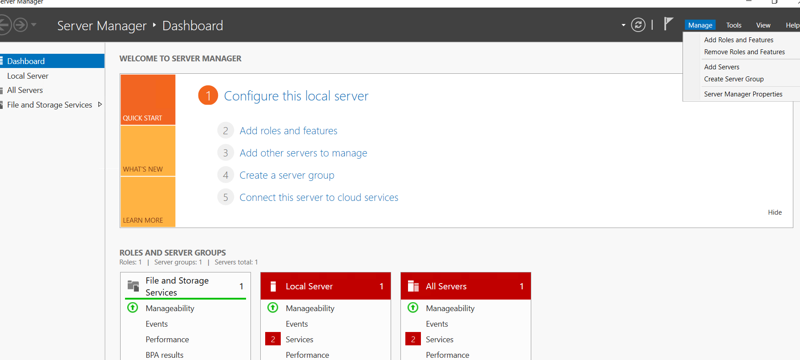
Task: Select the QUICK START tile
Action: (x=148, y=100)
